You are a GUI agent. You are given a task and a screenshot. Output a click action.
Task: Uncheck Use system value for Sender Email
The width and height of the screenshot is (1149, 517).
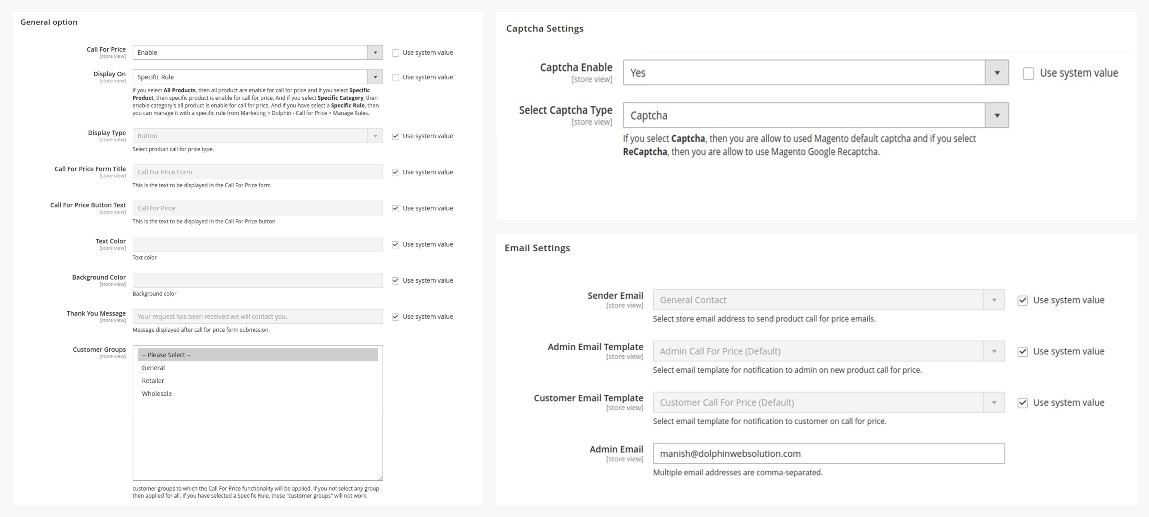point(1023,301)
